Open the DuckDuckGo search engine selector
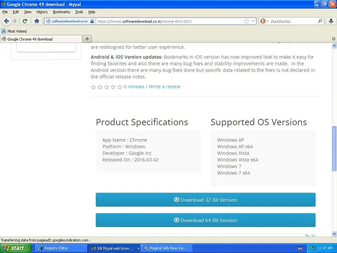 point(264,21)
